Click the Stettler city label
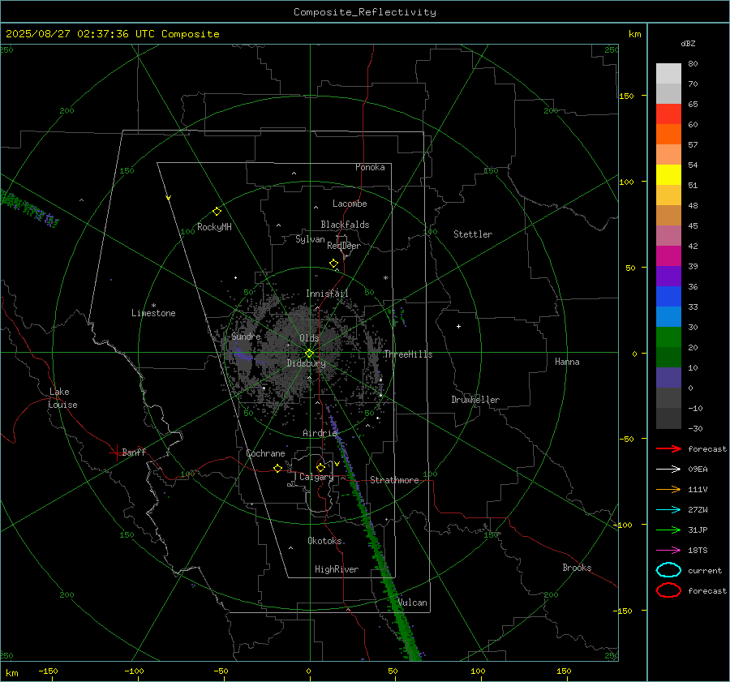 pos(473,234)
